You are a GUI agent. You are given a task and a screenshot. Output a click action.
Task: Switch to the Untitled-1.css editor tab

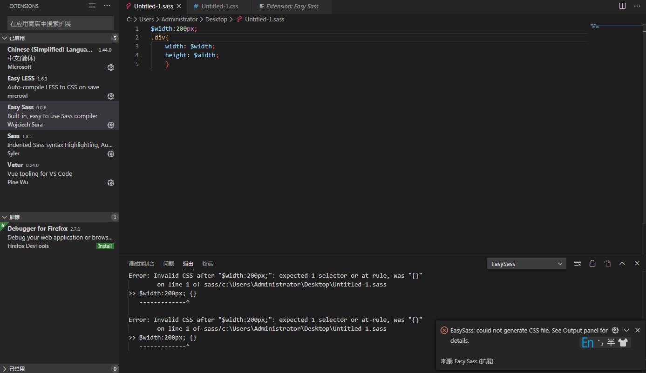219,7
